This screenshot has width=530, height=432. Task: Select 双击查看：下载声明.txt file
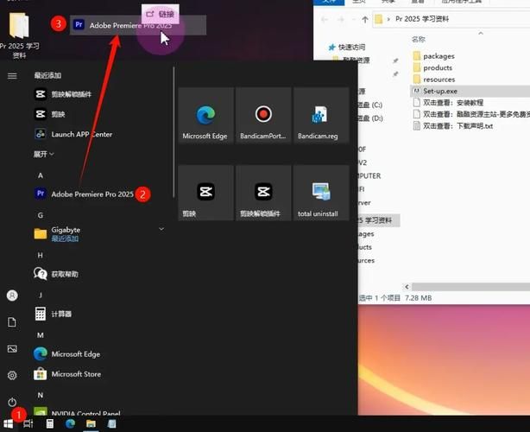(x=453, y=126)
